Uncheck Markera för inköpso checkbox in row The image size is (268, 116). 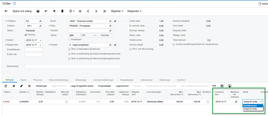(236, 102)
